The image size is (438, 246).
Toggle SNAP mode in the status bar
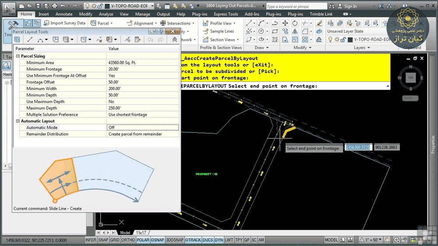pyautogui.click(x=103, y=240)
